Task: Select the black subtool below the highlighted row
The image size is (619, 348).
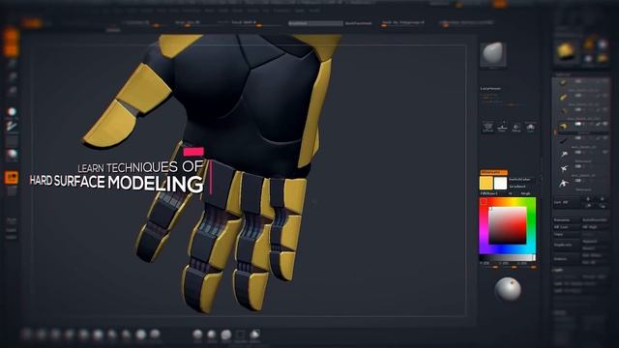Action: pyautogui.click(x=563, y=140)
